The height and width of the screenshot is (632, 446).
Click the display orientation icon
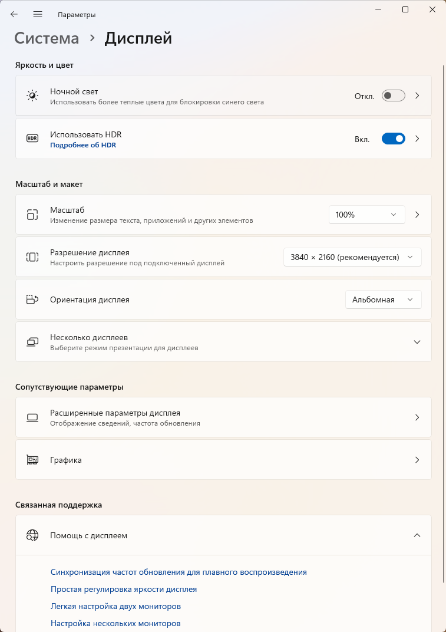coord(32,299)
